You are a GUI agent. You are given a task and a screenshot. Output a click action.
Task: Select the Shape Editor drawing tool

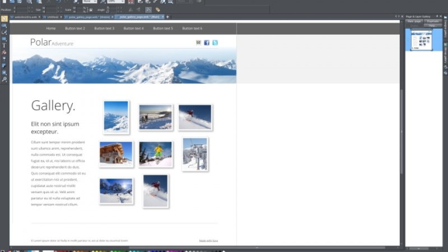coord(4,32)
